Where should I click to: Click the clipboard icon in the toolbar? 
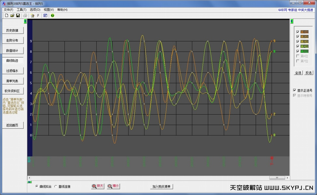pyautogui.click(x=32, y=15)
